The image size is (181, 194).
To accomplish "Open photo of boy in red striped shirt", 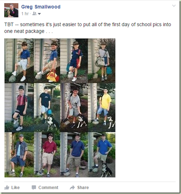I will [x=19, y=107].
